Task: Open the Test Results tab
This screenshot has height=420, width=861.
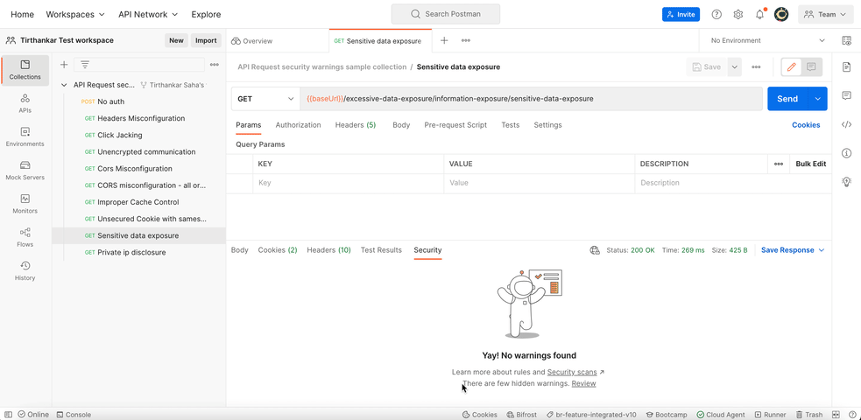Action: click(x=381, y=250)
